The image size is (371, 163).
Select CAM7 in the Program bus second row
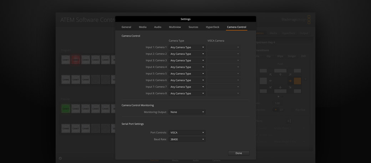tap(76, 80)
